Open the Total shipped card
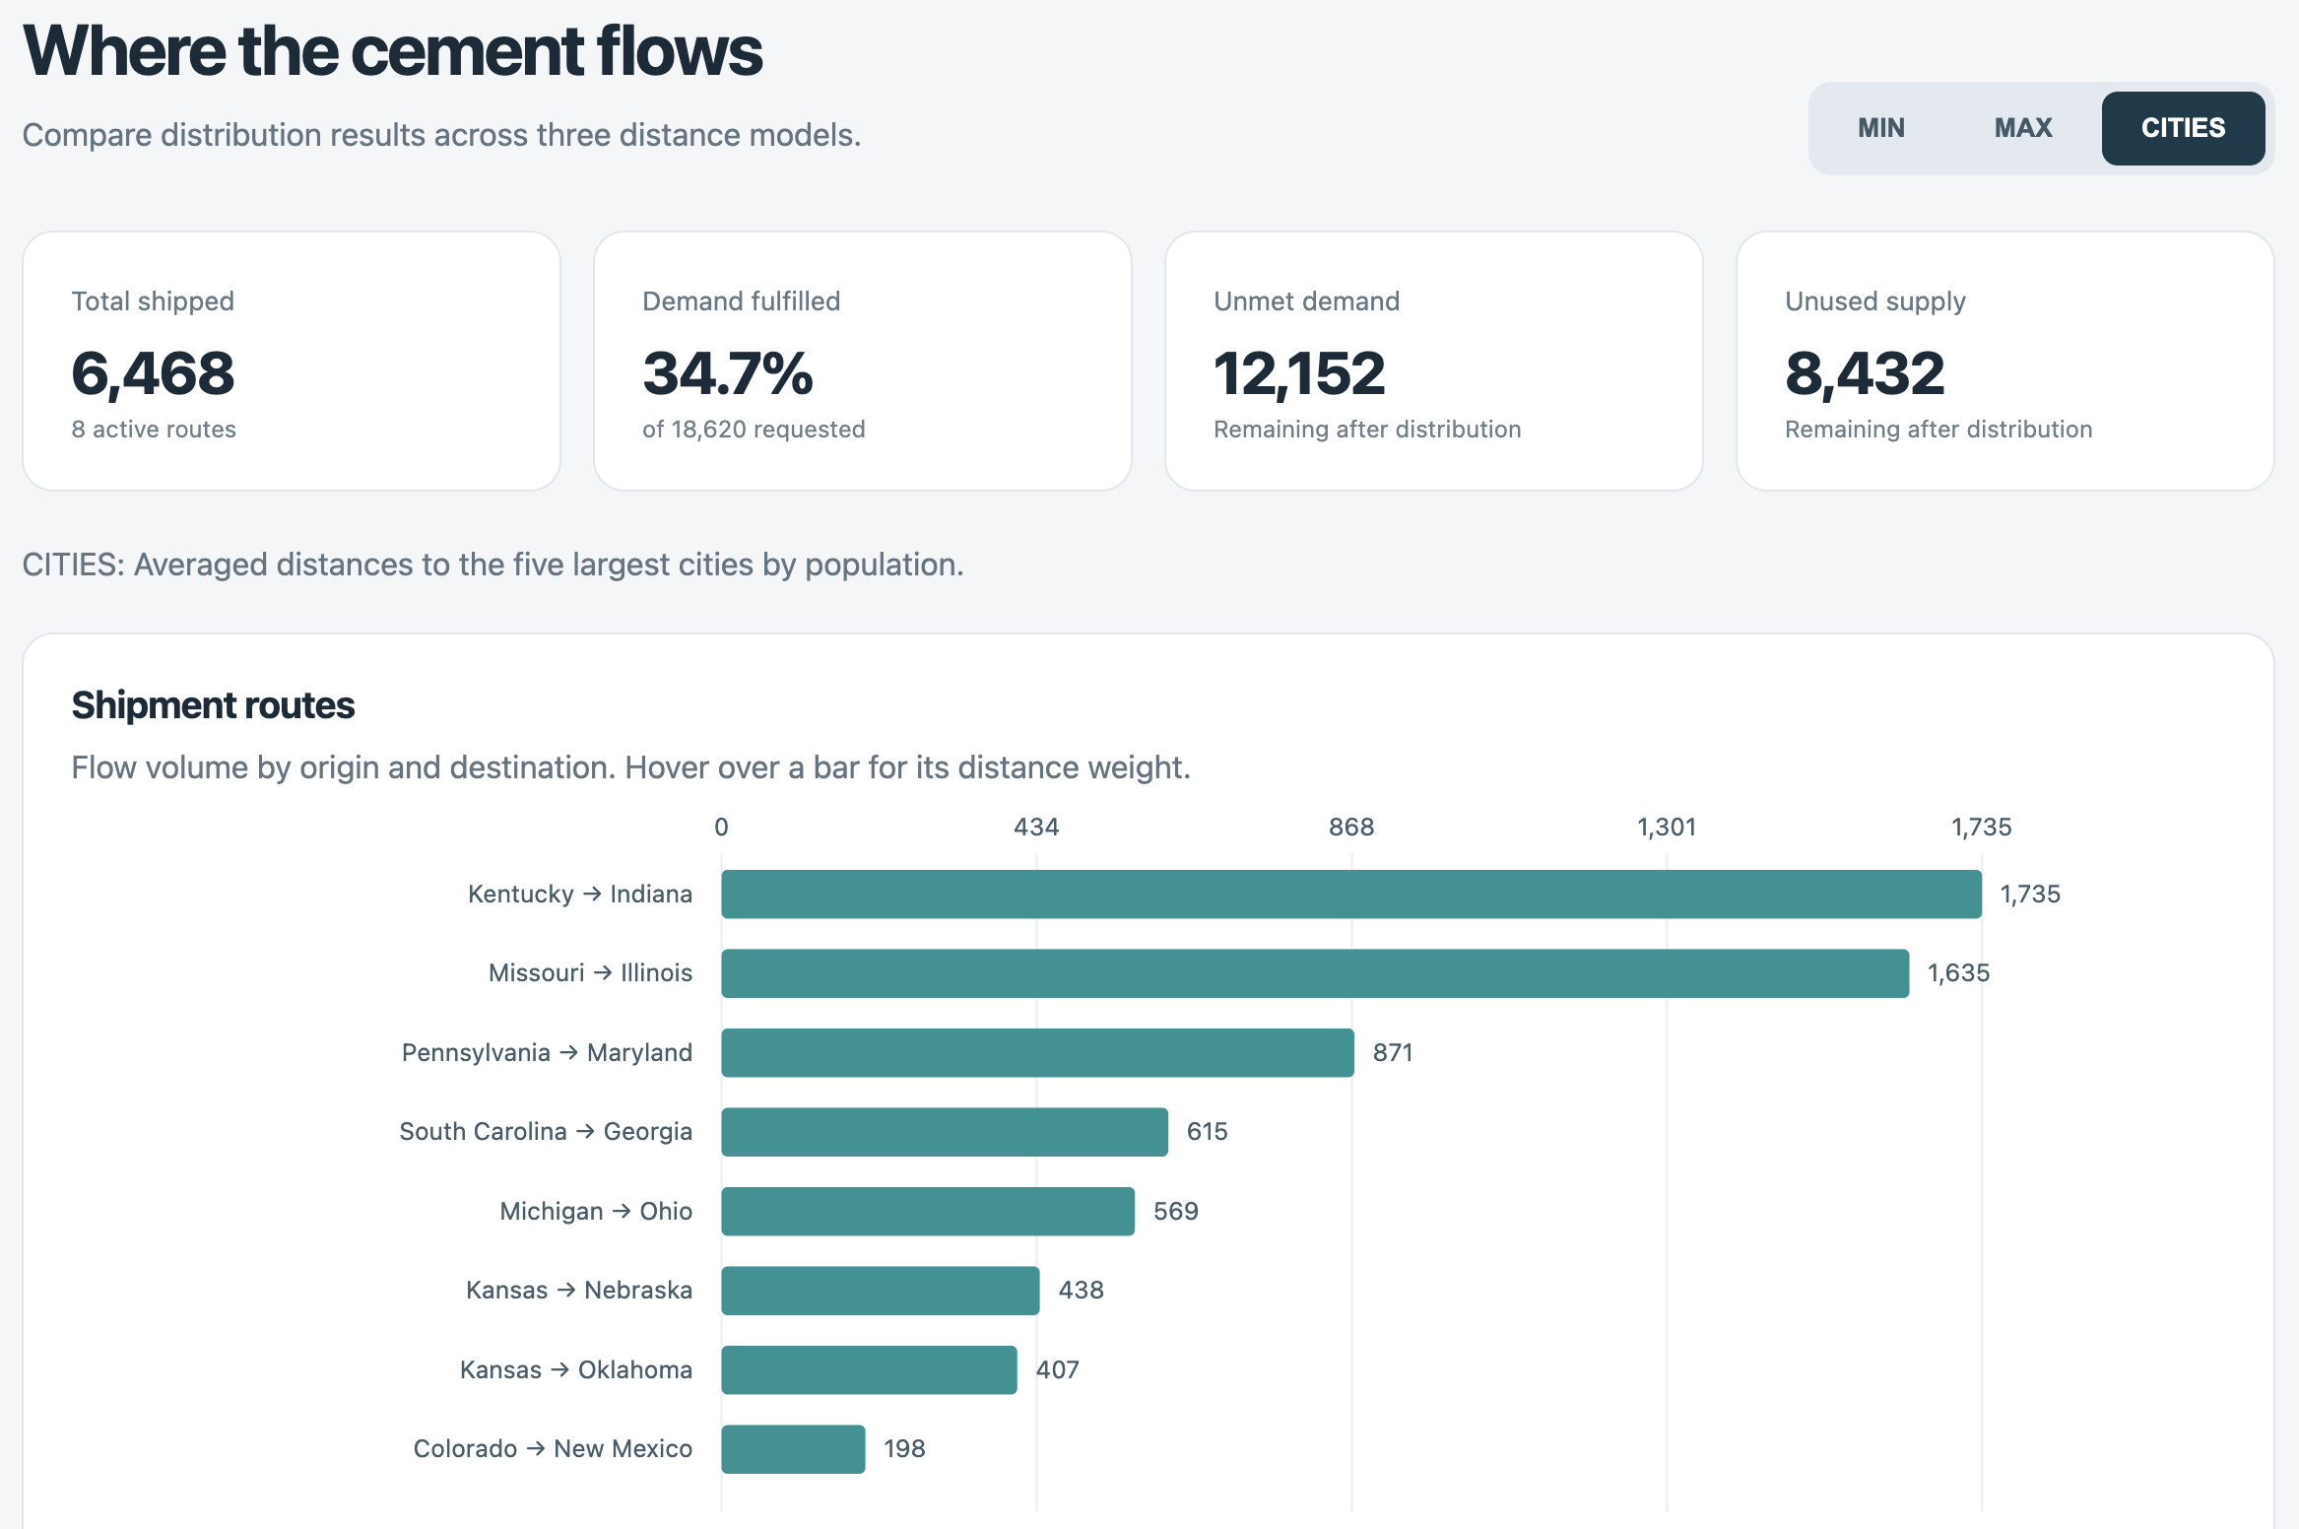This screenshot has height=1529, width=2299. pos(292,361)
